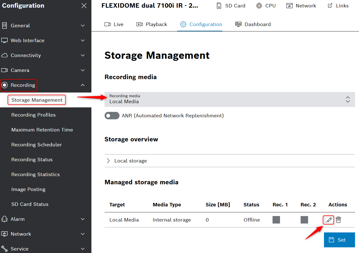Switch to the Live tab
This screenshot has width=359, height=253.
(x=114, y=24)
